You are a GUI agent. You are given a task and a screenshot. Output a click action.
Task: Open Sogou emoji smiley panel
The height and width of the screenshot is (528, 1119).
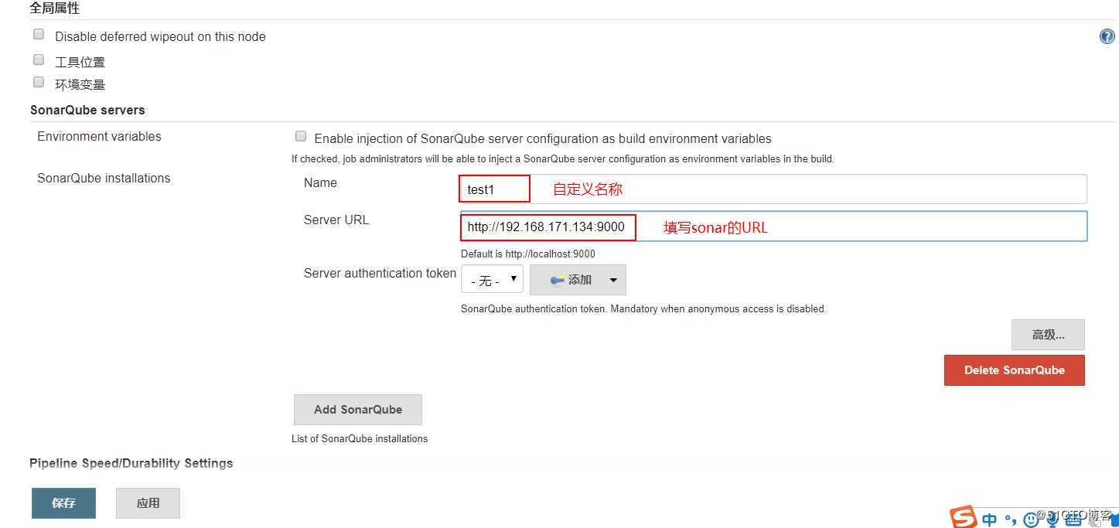(x=1030, y=519)
